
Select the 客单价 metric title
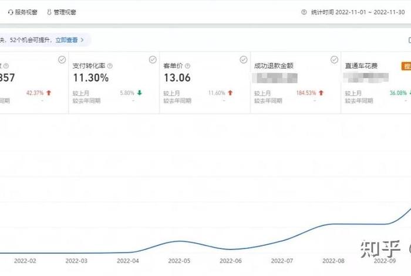pyautogui.click(x=173, y=66)
